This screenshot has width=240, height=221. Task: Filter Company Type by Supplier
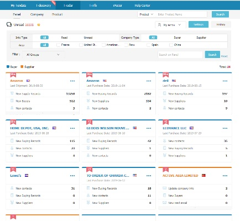(201, 38)
